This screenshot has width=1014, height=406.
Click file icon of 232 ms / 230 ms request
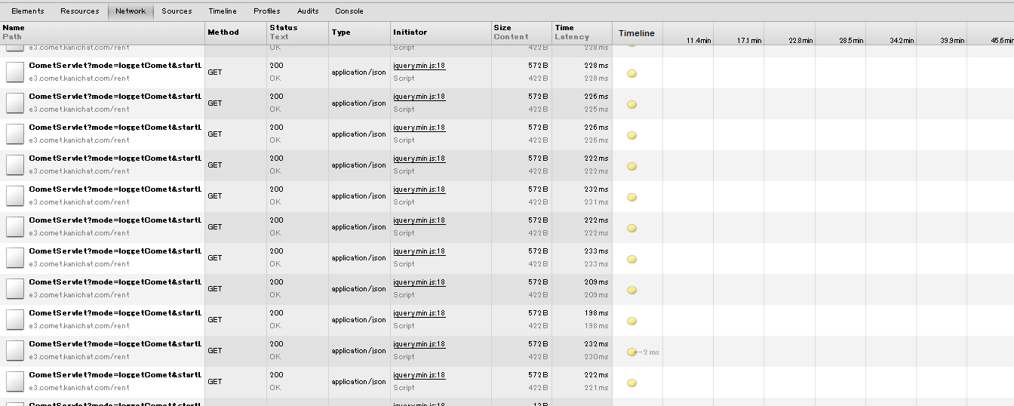16,350
